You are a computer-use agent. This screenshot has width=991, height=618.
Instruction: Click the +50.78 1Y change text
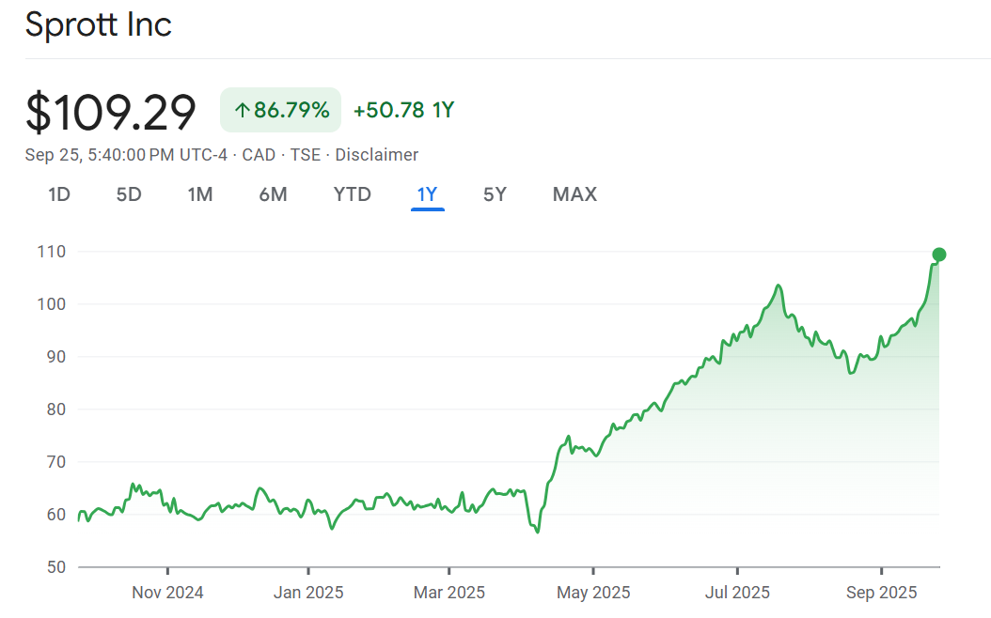(x=403, y=111)
